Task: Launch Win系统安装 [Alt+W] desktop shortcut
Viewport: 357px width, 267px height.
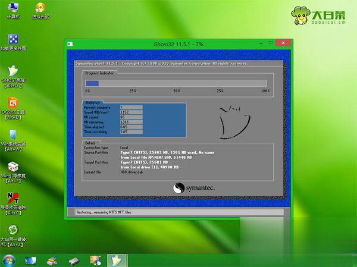Action: click(x=13, y=140)
